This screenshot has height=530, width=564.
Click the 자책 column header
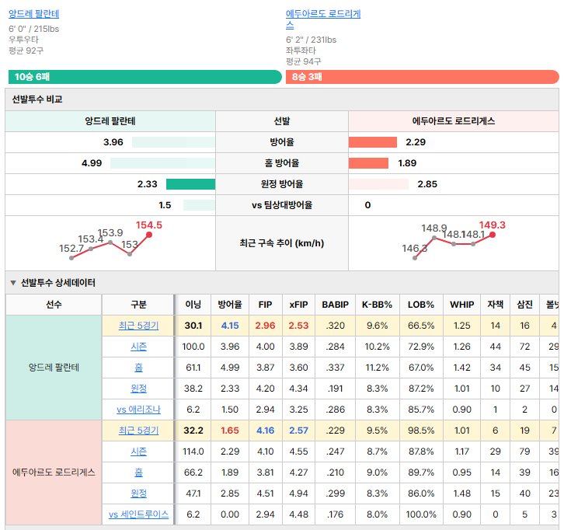pyautogui.click(x=496, y=305)
